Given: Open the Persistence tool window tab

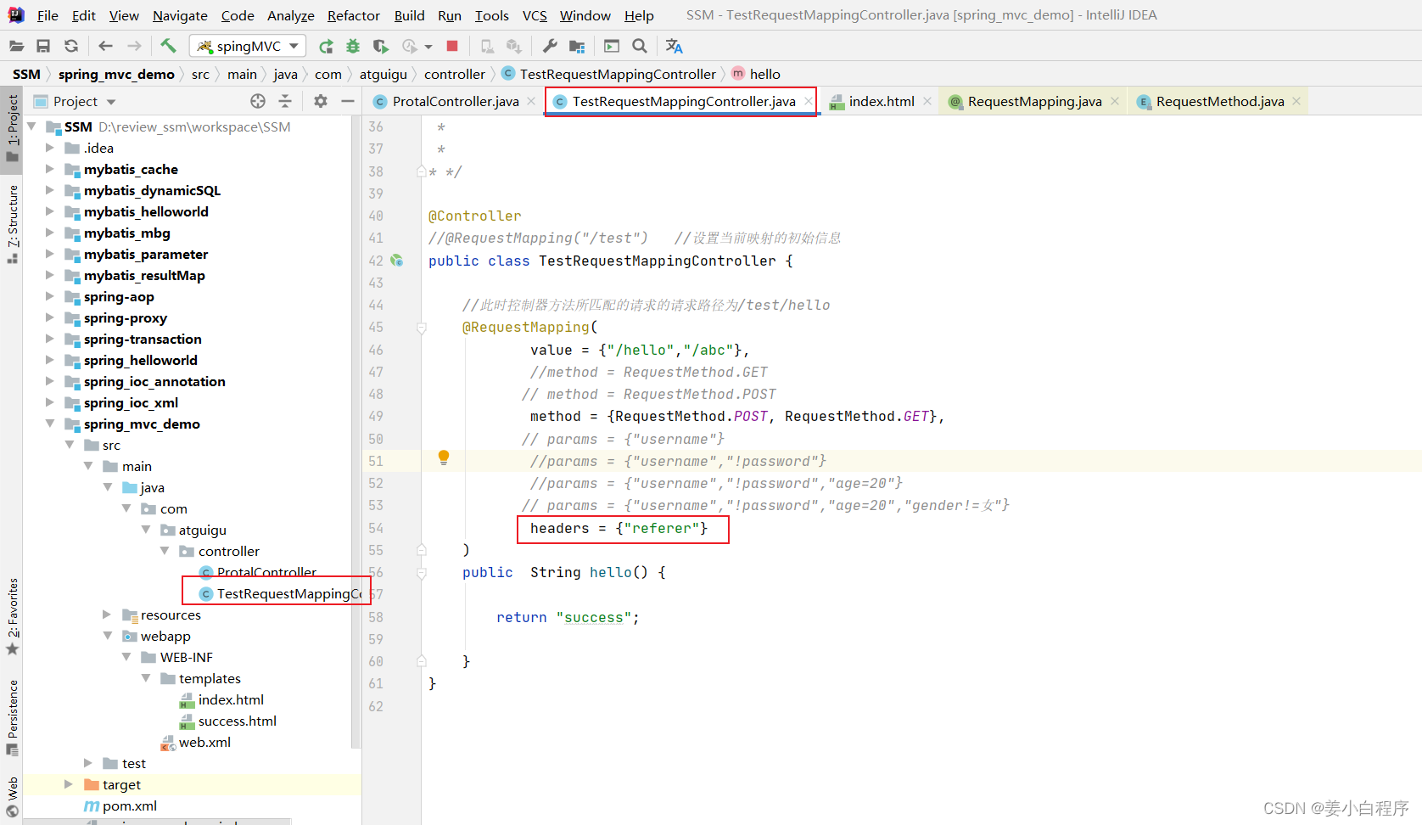Looking at the screenshot, I should click(13, 717).
